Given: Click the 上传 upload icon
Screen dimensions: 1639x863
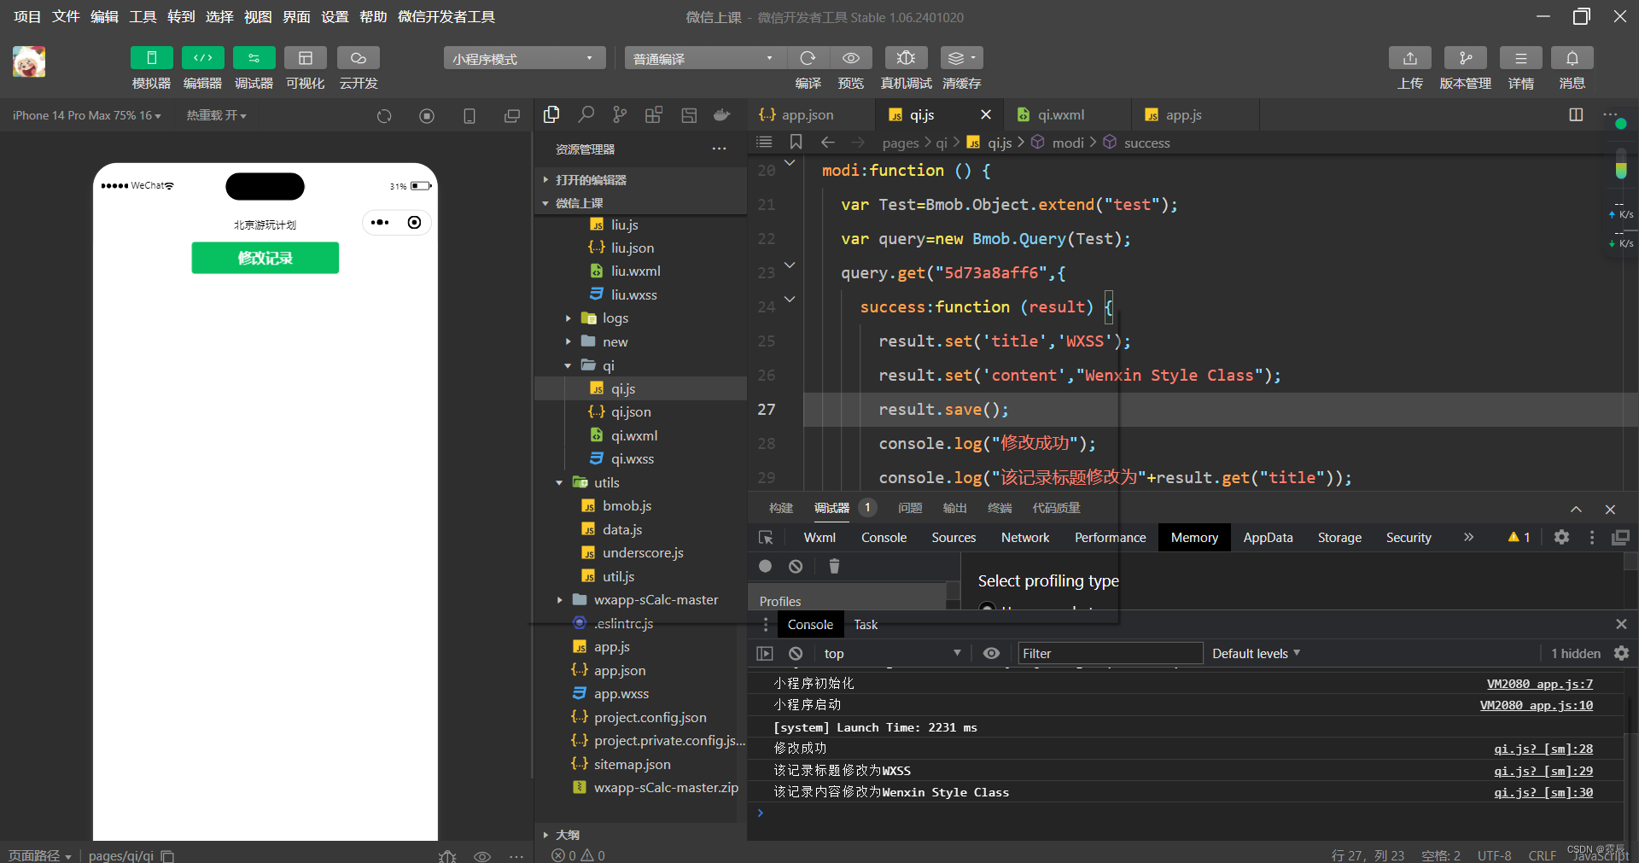Looking at the screenshot, I should (1410, 58).
